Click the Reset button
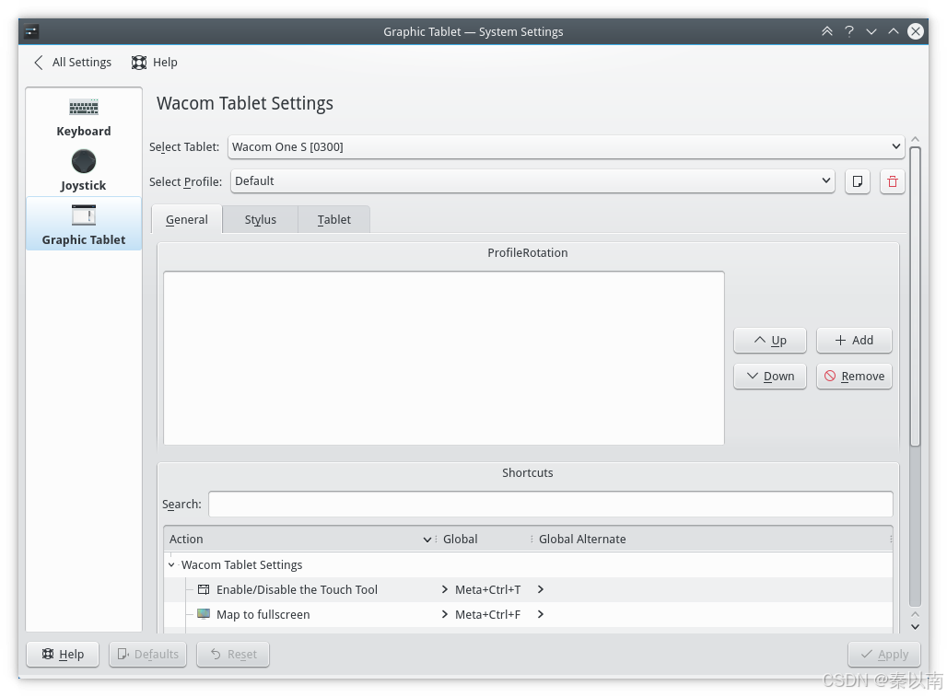Viewport: 947px width, 697px height. [x=233, y=654]
